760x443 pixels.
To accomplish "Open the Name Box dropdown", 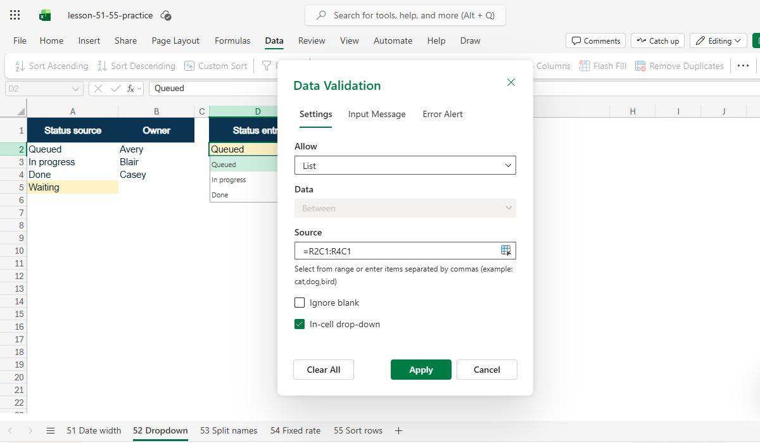I will (76, 89).
